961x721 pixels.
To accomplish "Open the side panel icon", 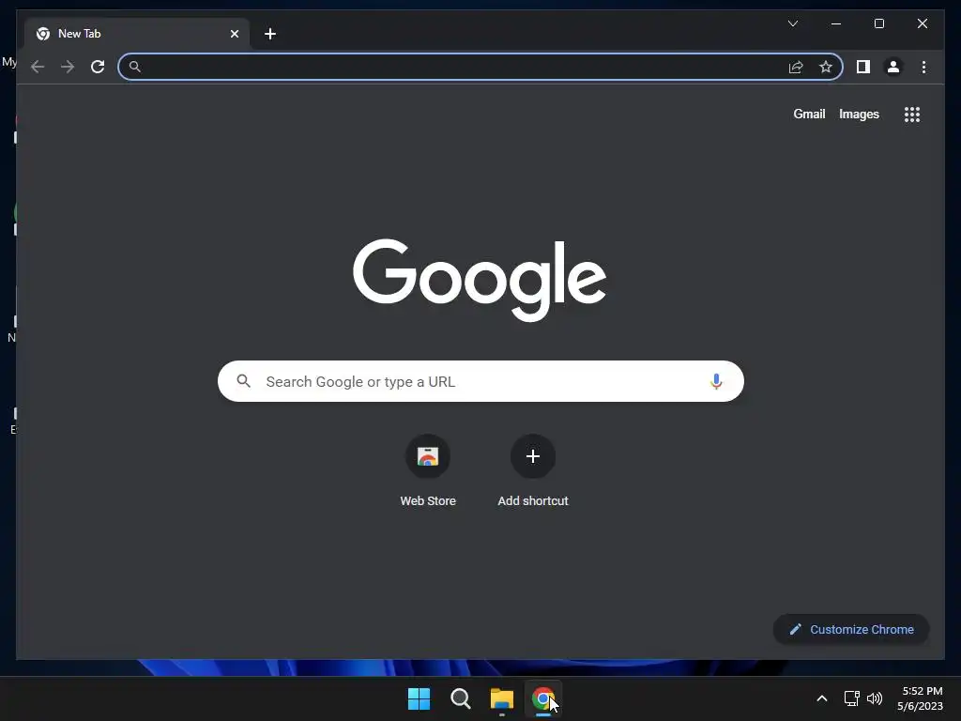I will (x=863, y=67).
